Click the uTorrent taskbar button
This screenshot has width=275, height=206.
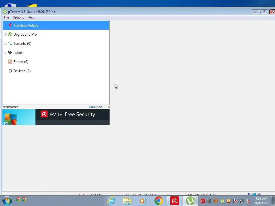[x=190, y=201]
